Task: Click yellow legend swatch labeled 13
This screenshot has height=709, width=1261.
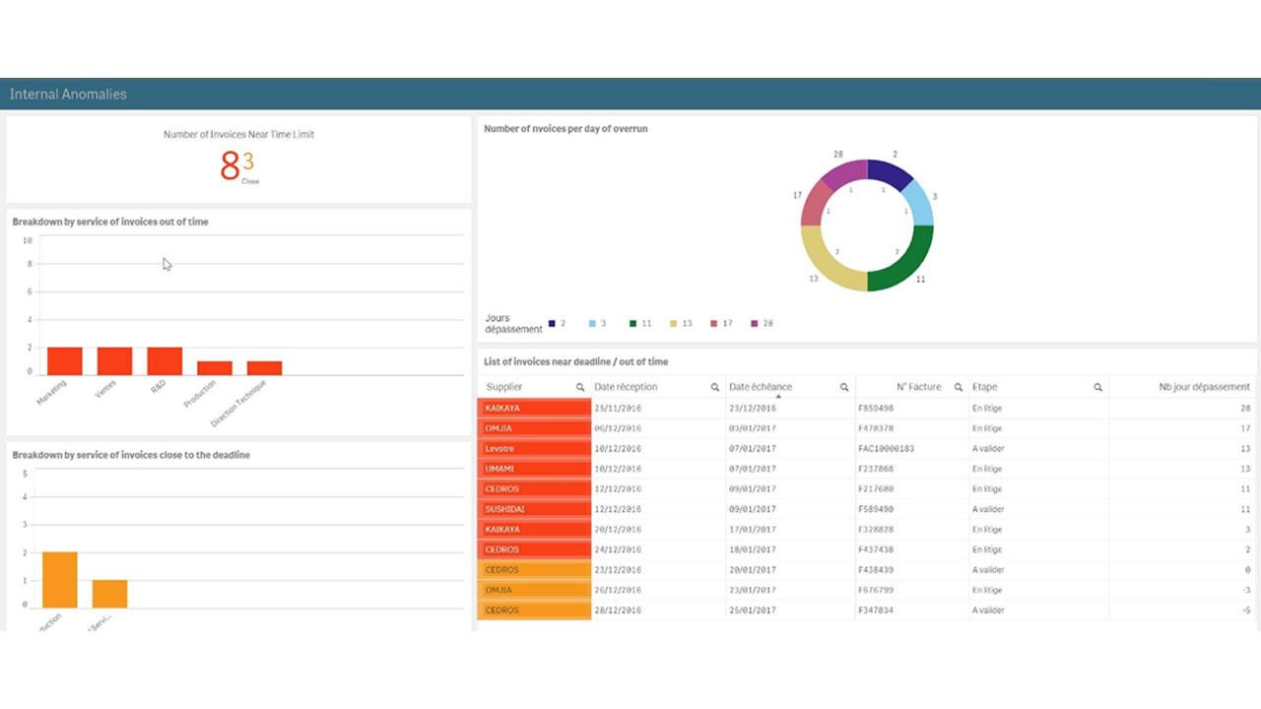Action: (674, 323)
